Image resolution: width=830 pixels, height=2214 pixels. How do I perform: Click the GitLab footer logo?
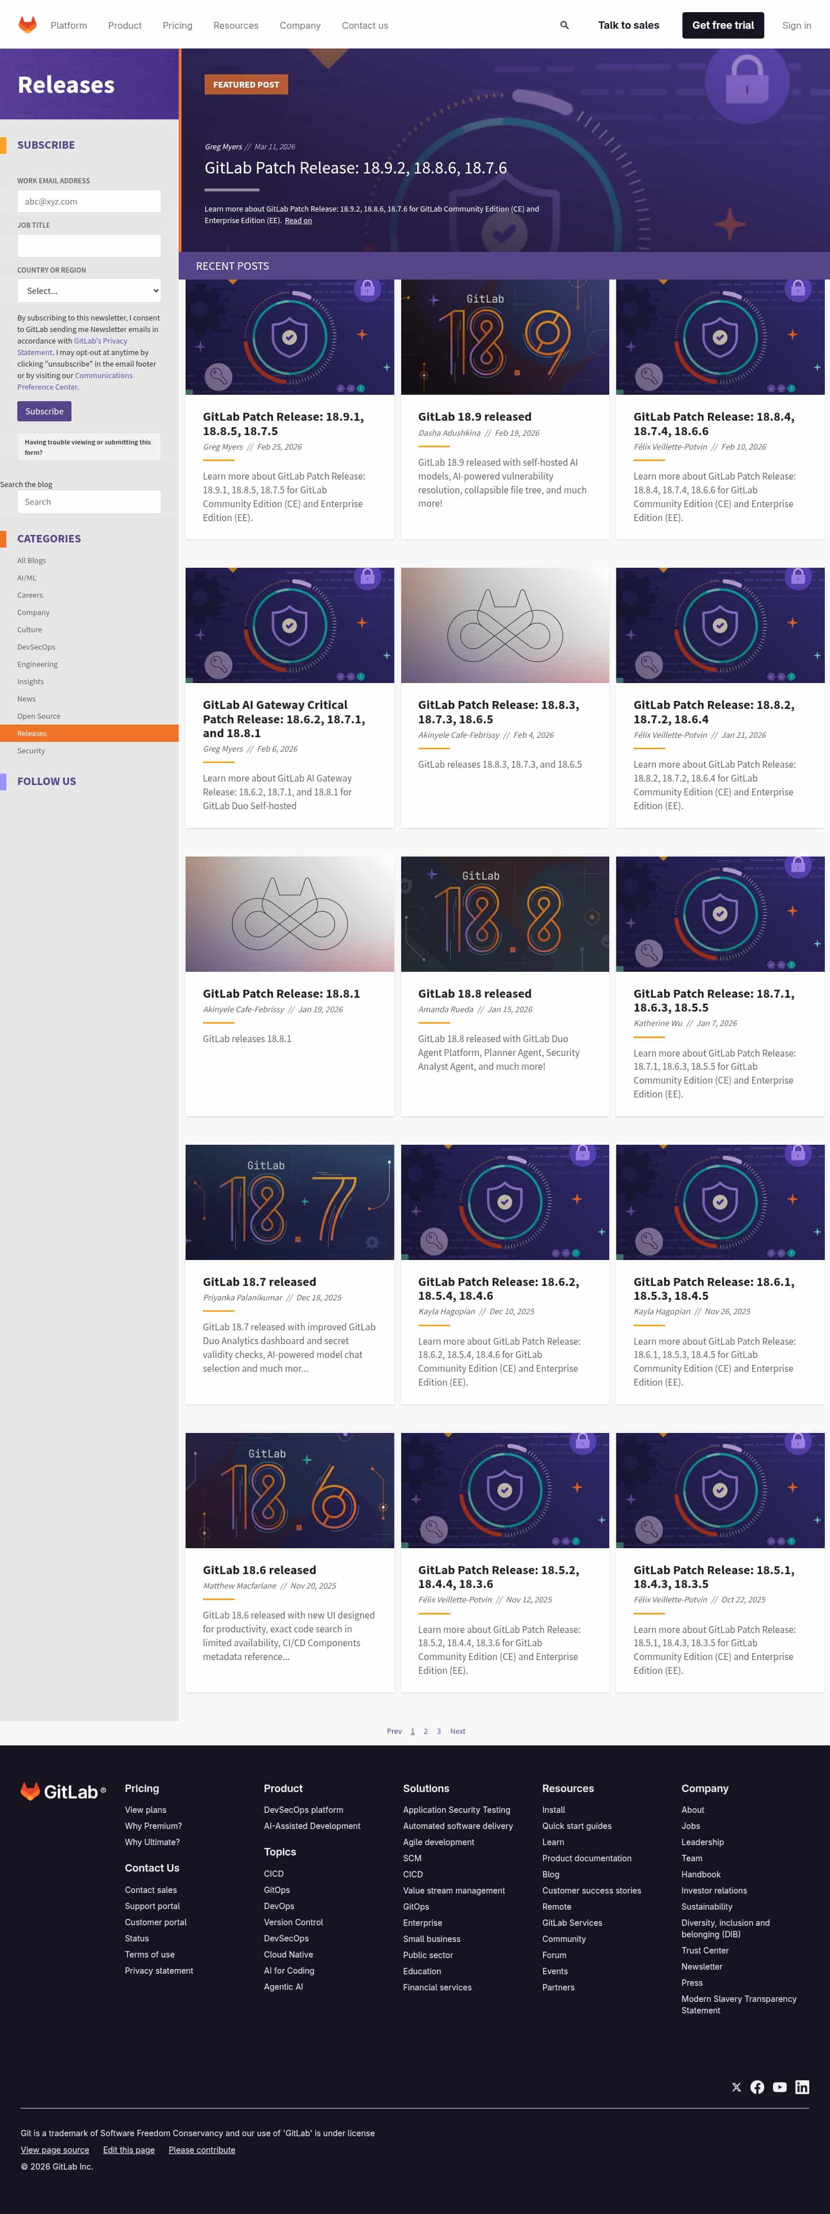pyautogui.click(x=63, y=1791)
